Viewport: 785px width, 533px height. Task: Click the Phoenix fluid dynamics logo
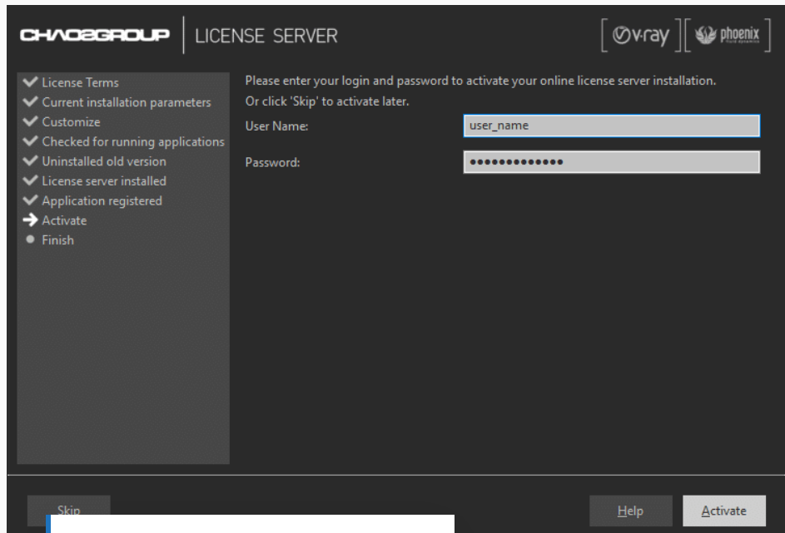click(x=727, y=35)
